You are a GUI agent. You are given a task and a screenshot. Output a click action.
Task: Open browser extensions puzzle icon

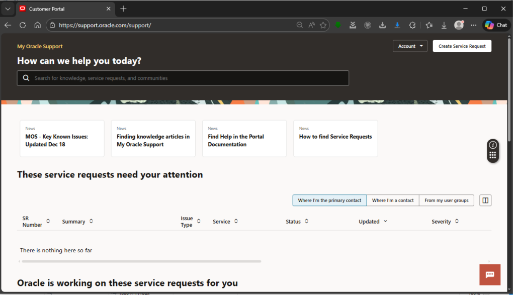coord(412,25)
